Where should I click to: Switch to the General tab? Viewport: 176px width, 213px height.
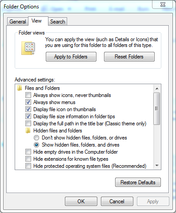tap(18, 22)
